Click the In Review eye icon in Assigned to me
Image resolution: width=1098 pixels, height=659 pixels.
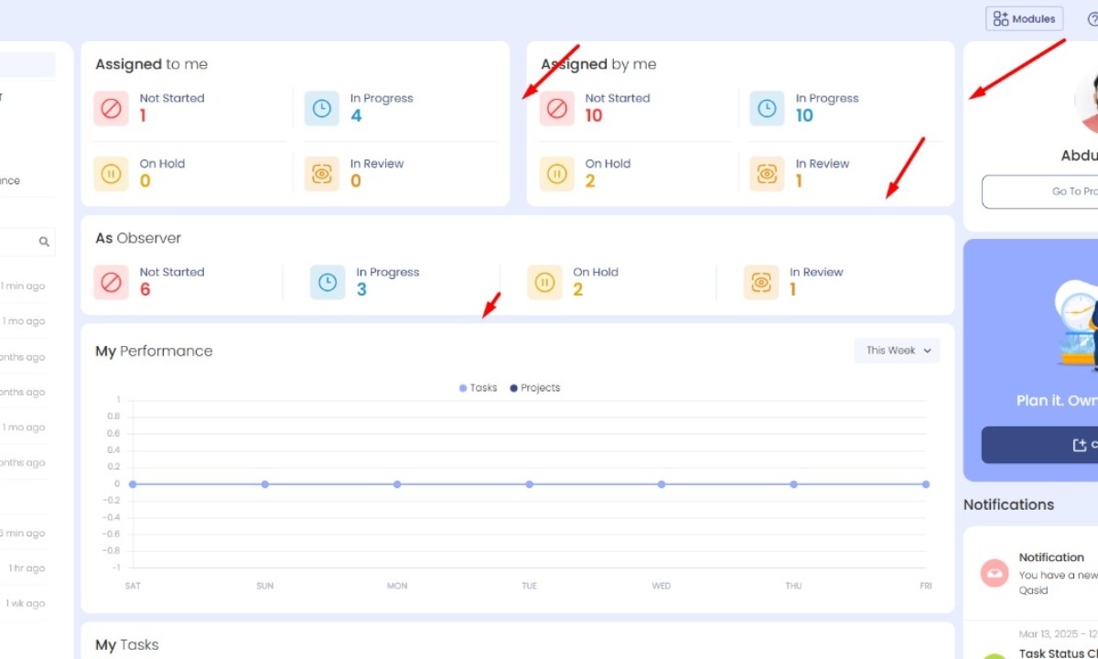[x=321, y=174]
